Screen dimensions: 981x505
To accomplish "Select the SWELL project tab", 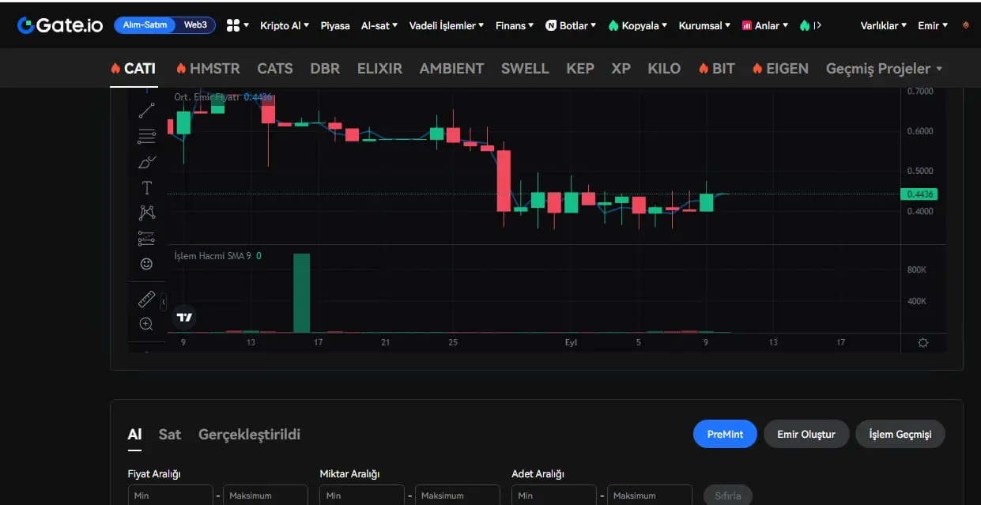I will click(x=525, y=69).
